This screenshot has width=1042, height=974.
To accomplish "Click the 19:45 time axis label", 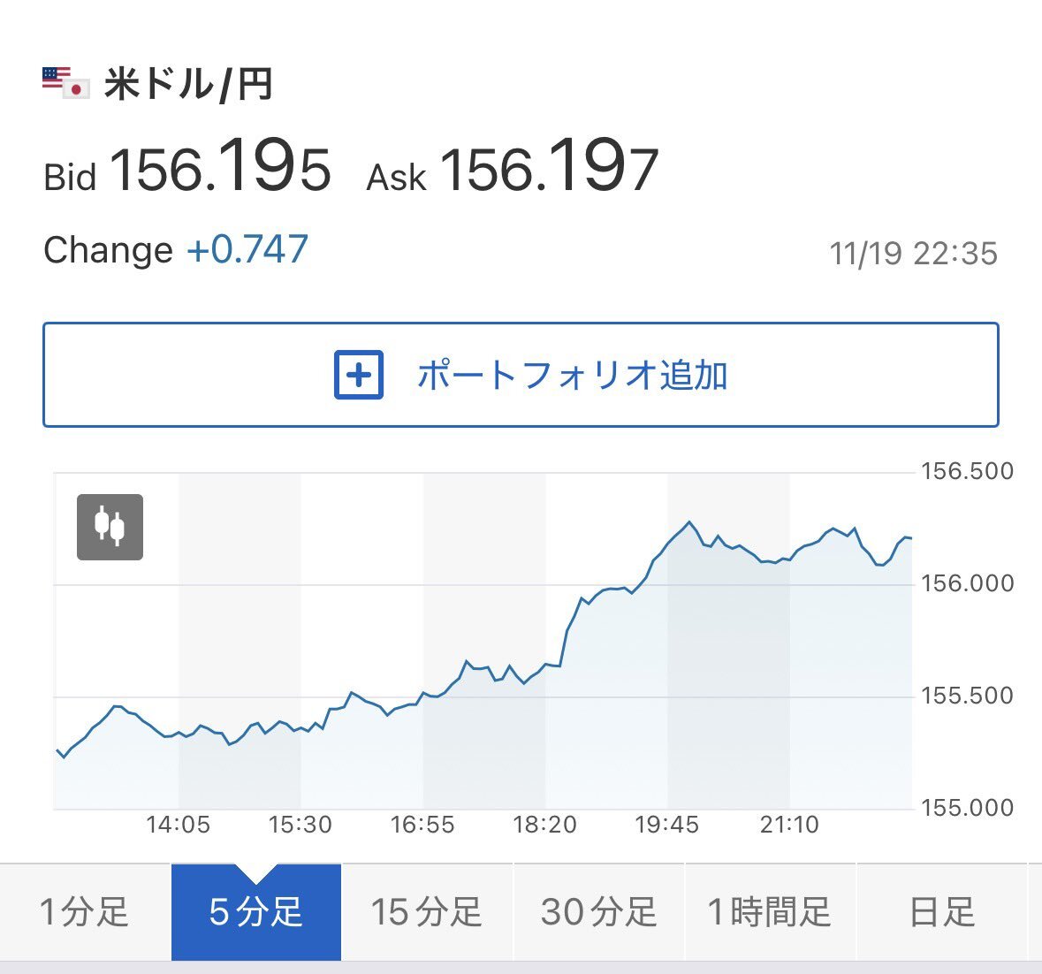I will [666, 826].
